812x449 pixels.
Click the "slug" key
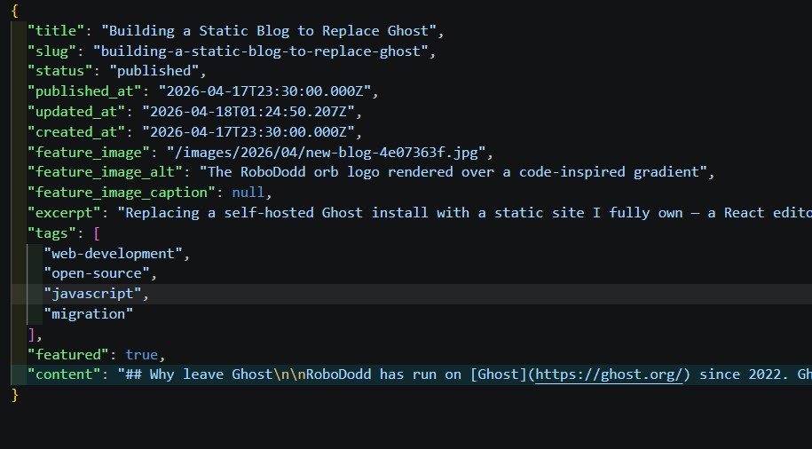click(51, 51)
